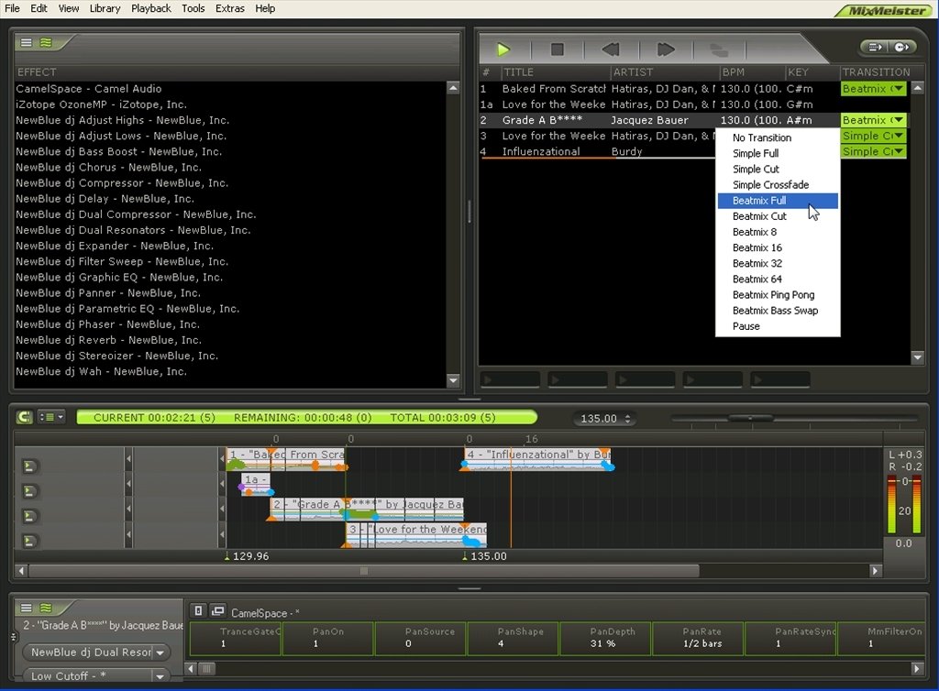
Task: Click effect list scroll up arrow
Action: [453, 88]
